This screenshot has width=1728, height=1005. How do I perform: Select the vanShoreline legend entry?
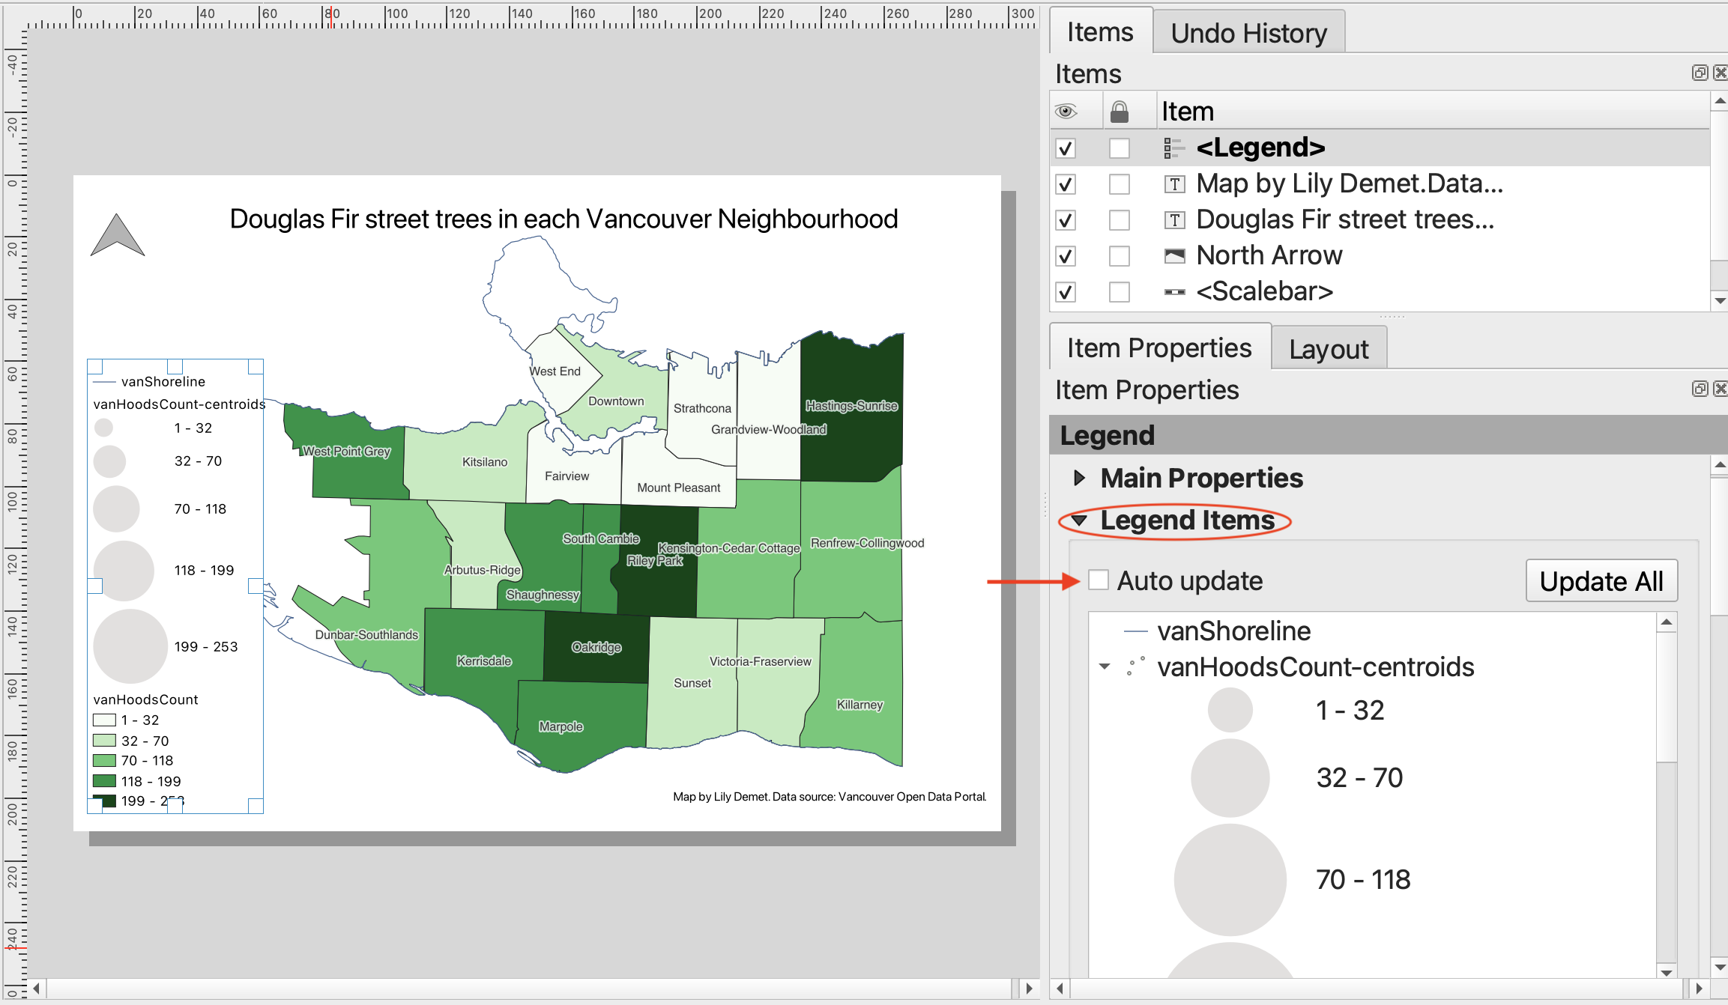click(1233, 631)
